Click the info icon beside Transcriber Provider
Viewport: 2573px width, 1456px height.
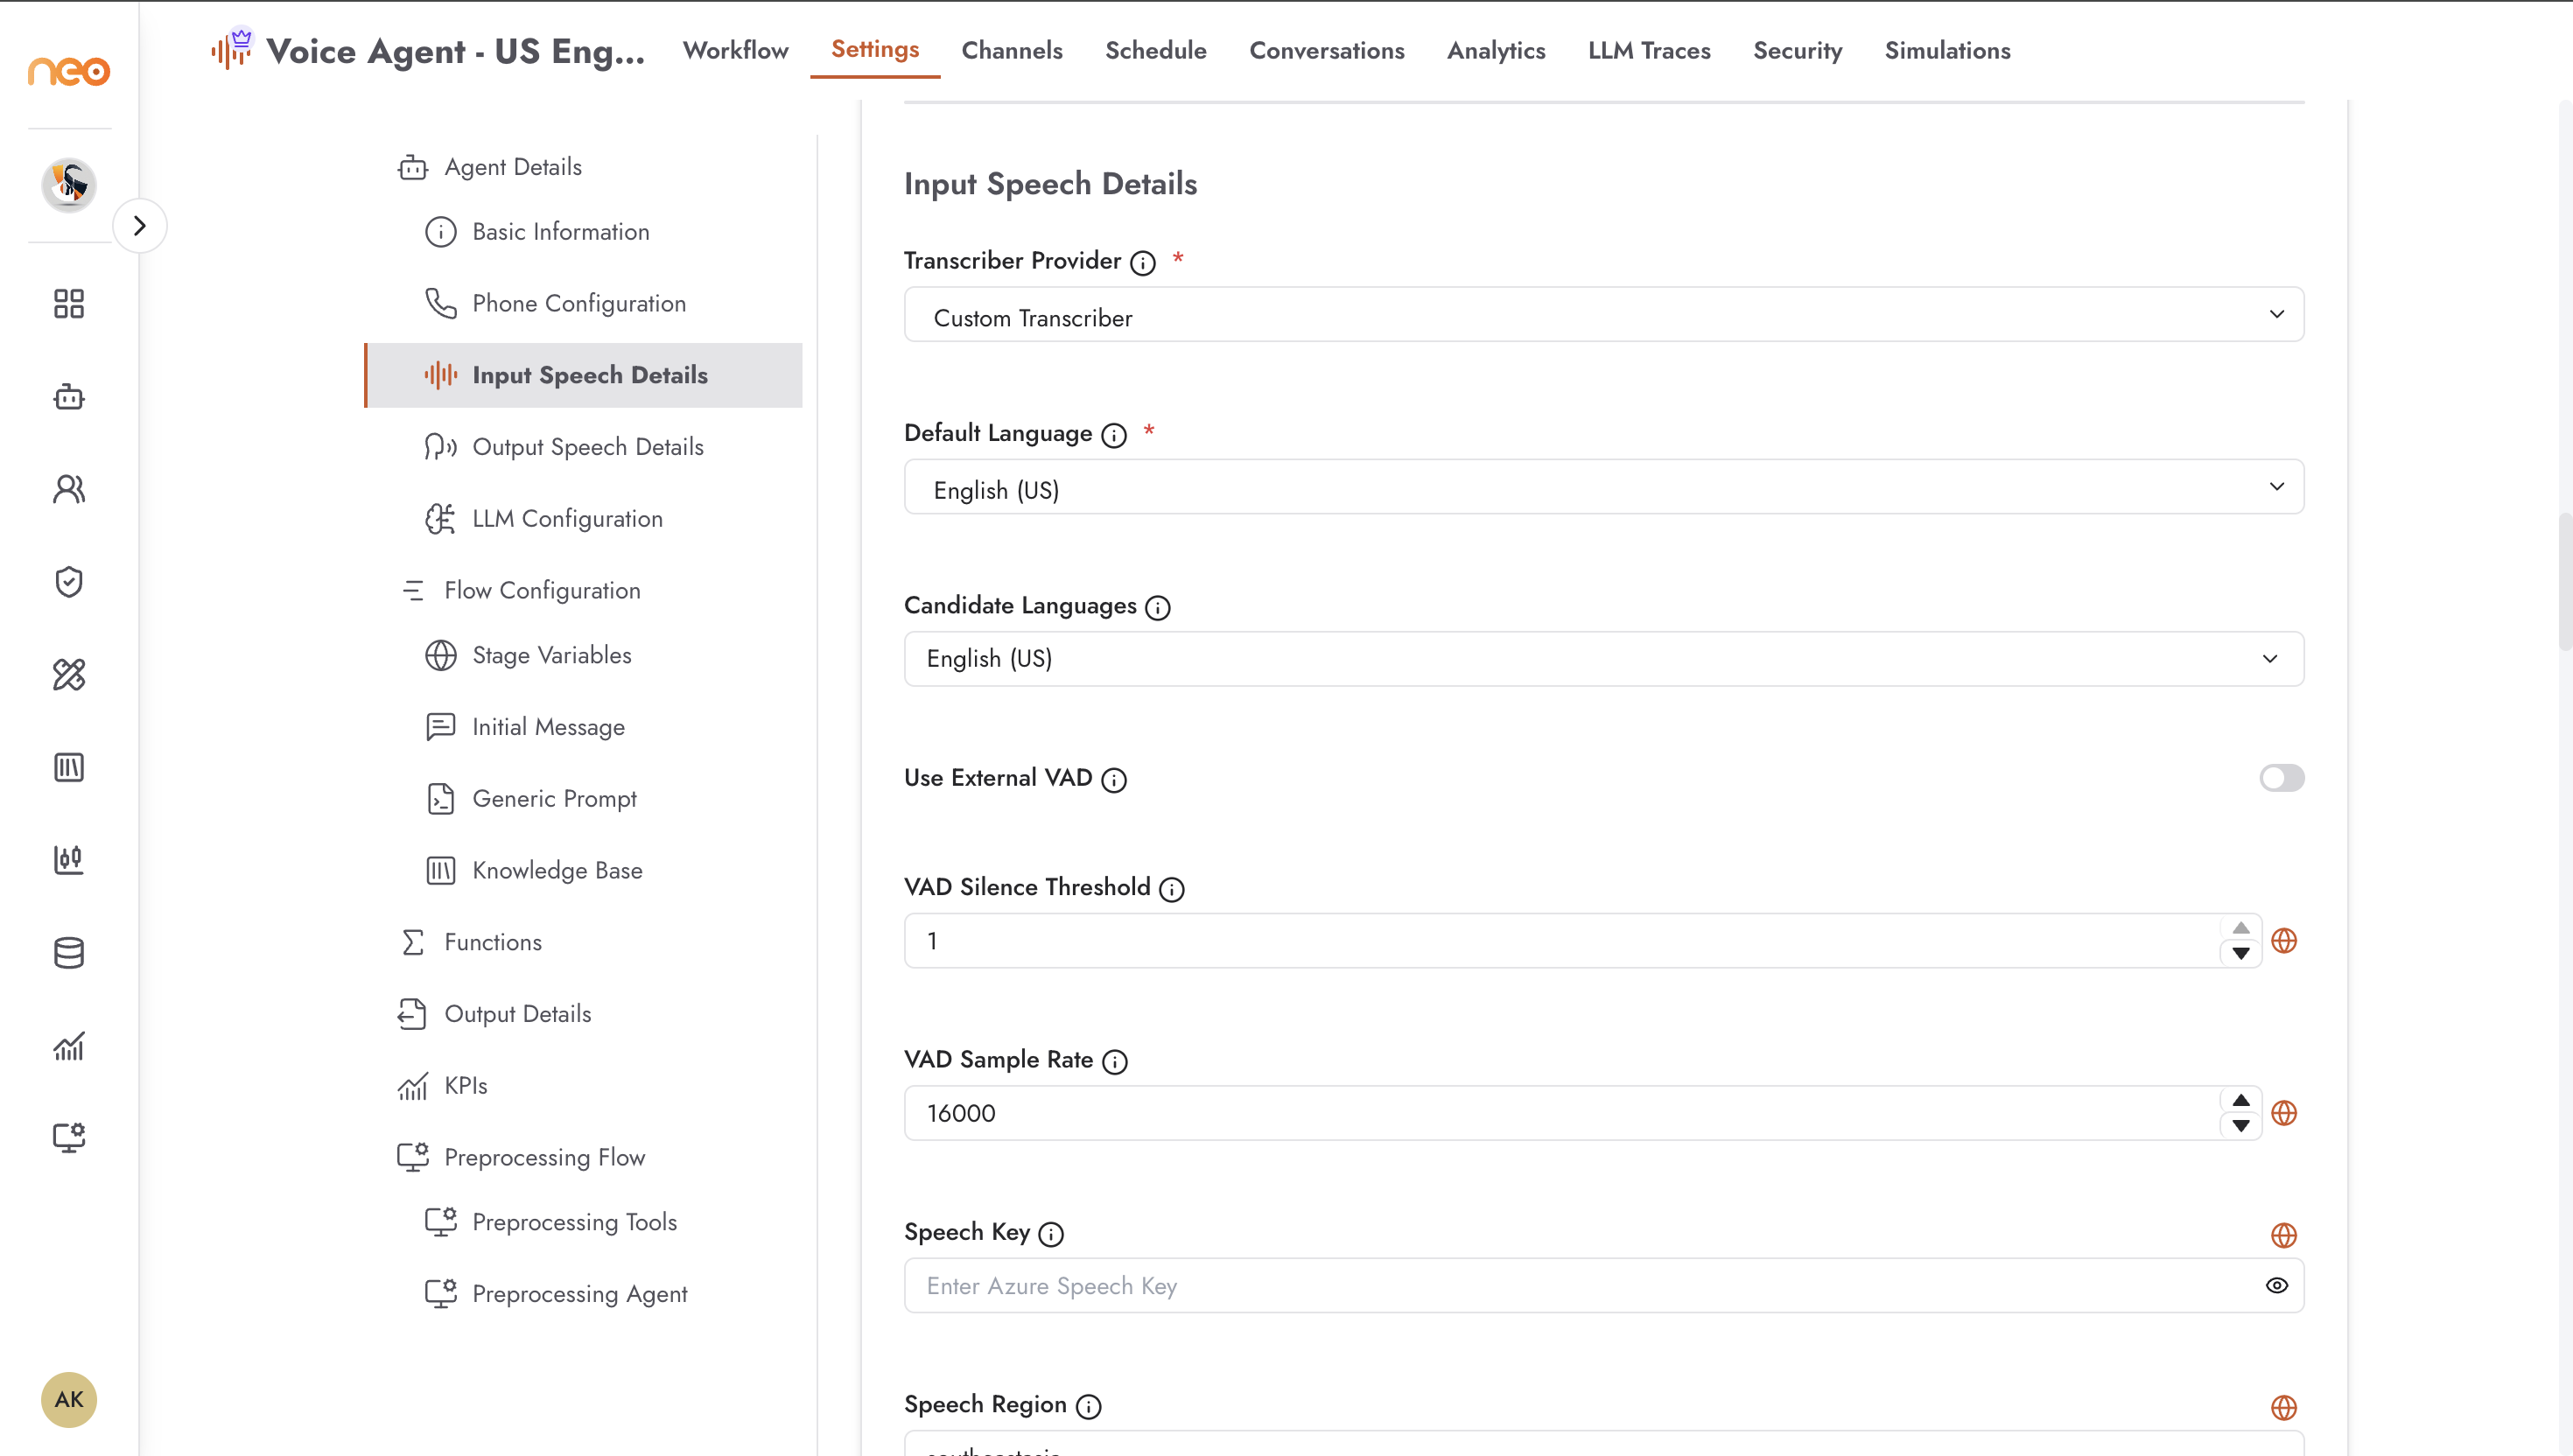pos(1142,262)
